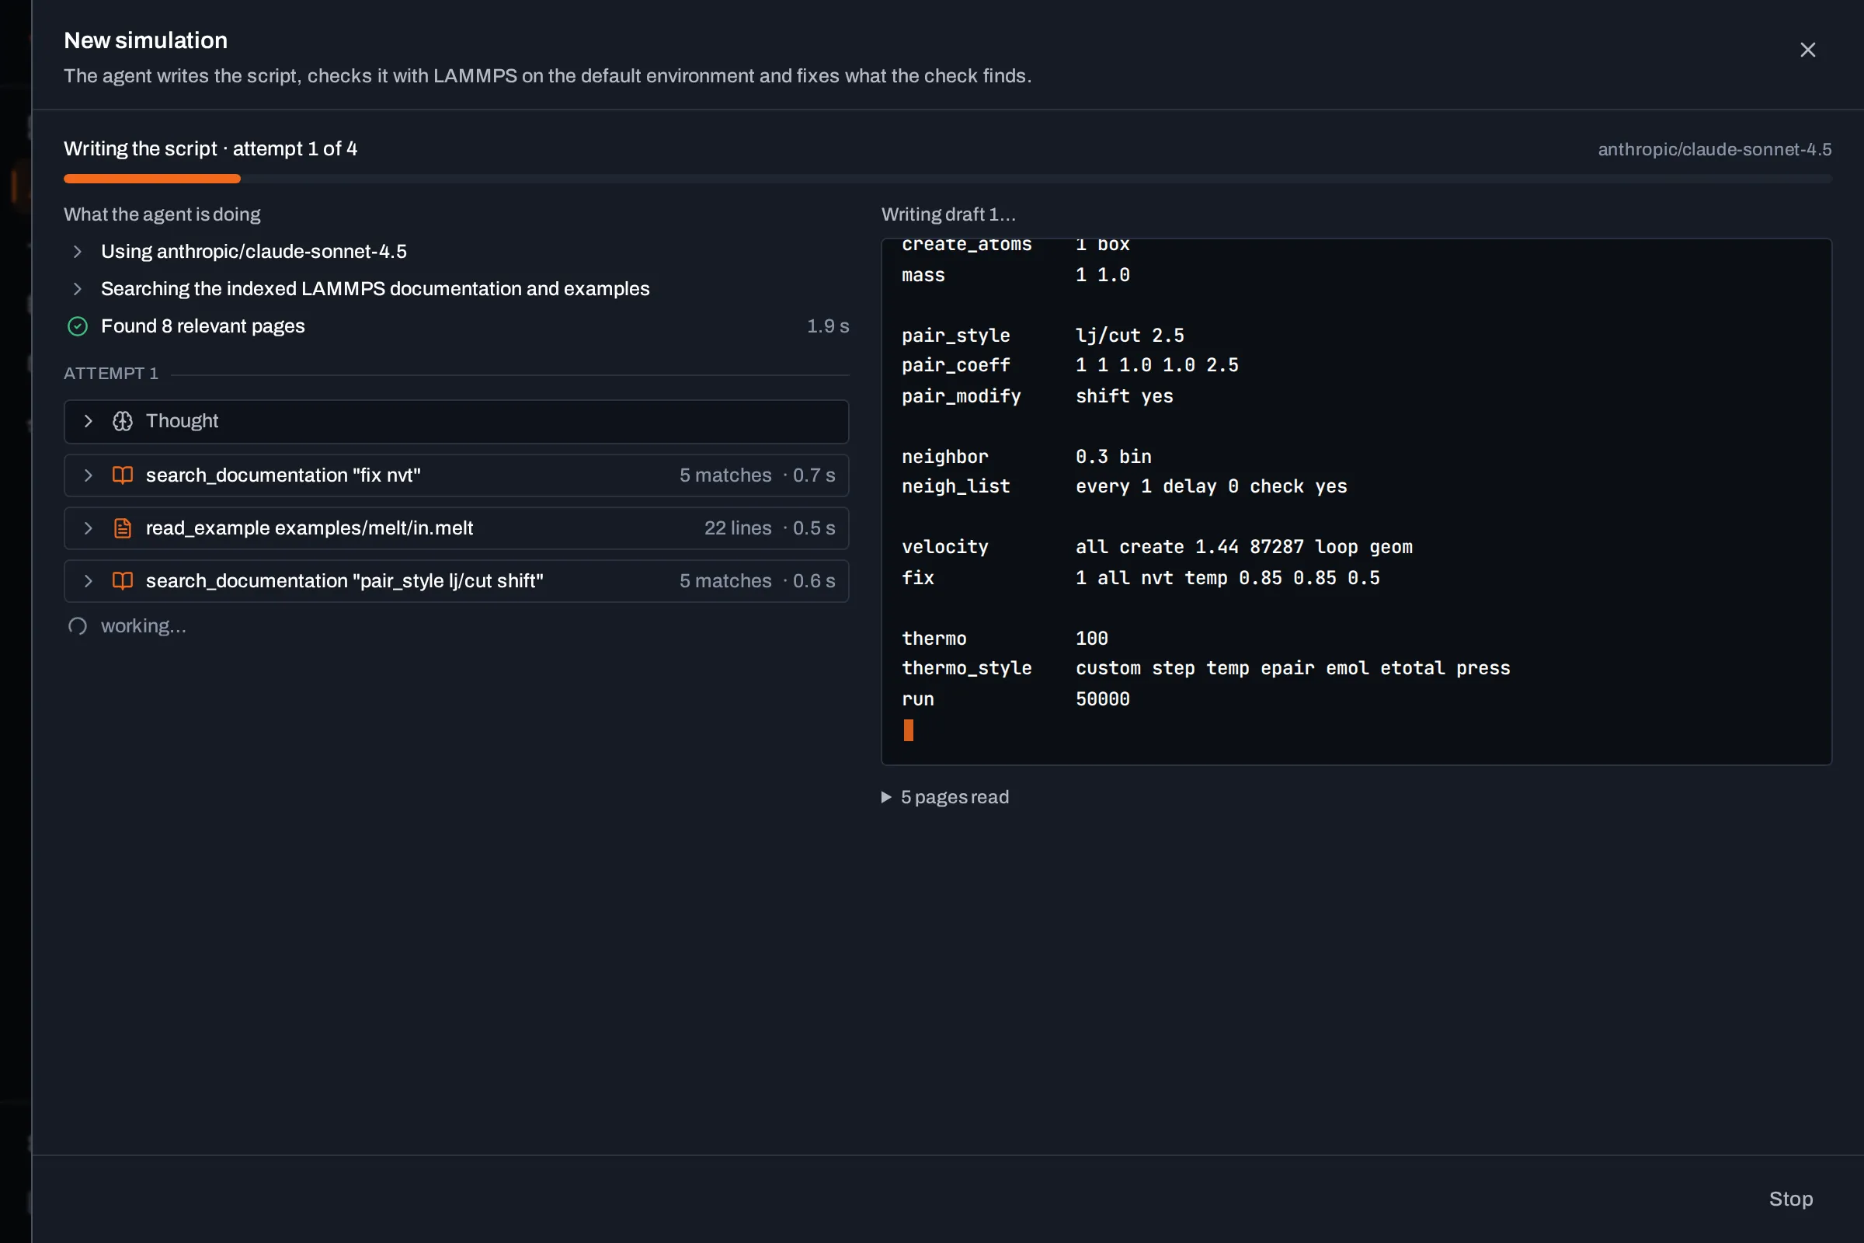Expand the Thought row chevron

coord(89,421)
